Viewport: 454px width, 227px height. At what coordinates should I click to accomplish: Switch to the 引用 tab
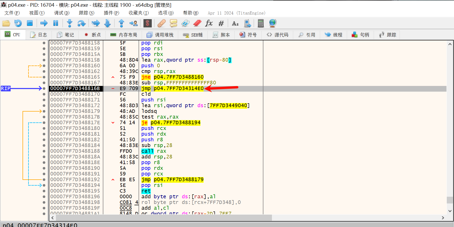[x=307, y=35]
